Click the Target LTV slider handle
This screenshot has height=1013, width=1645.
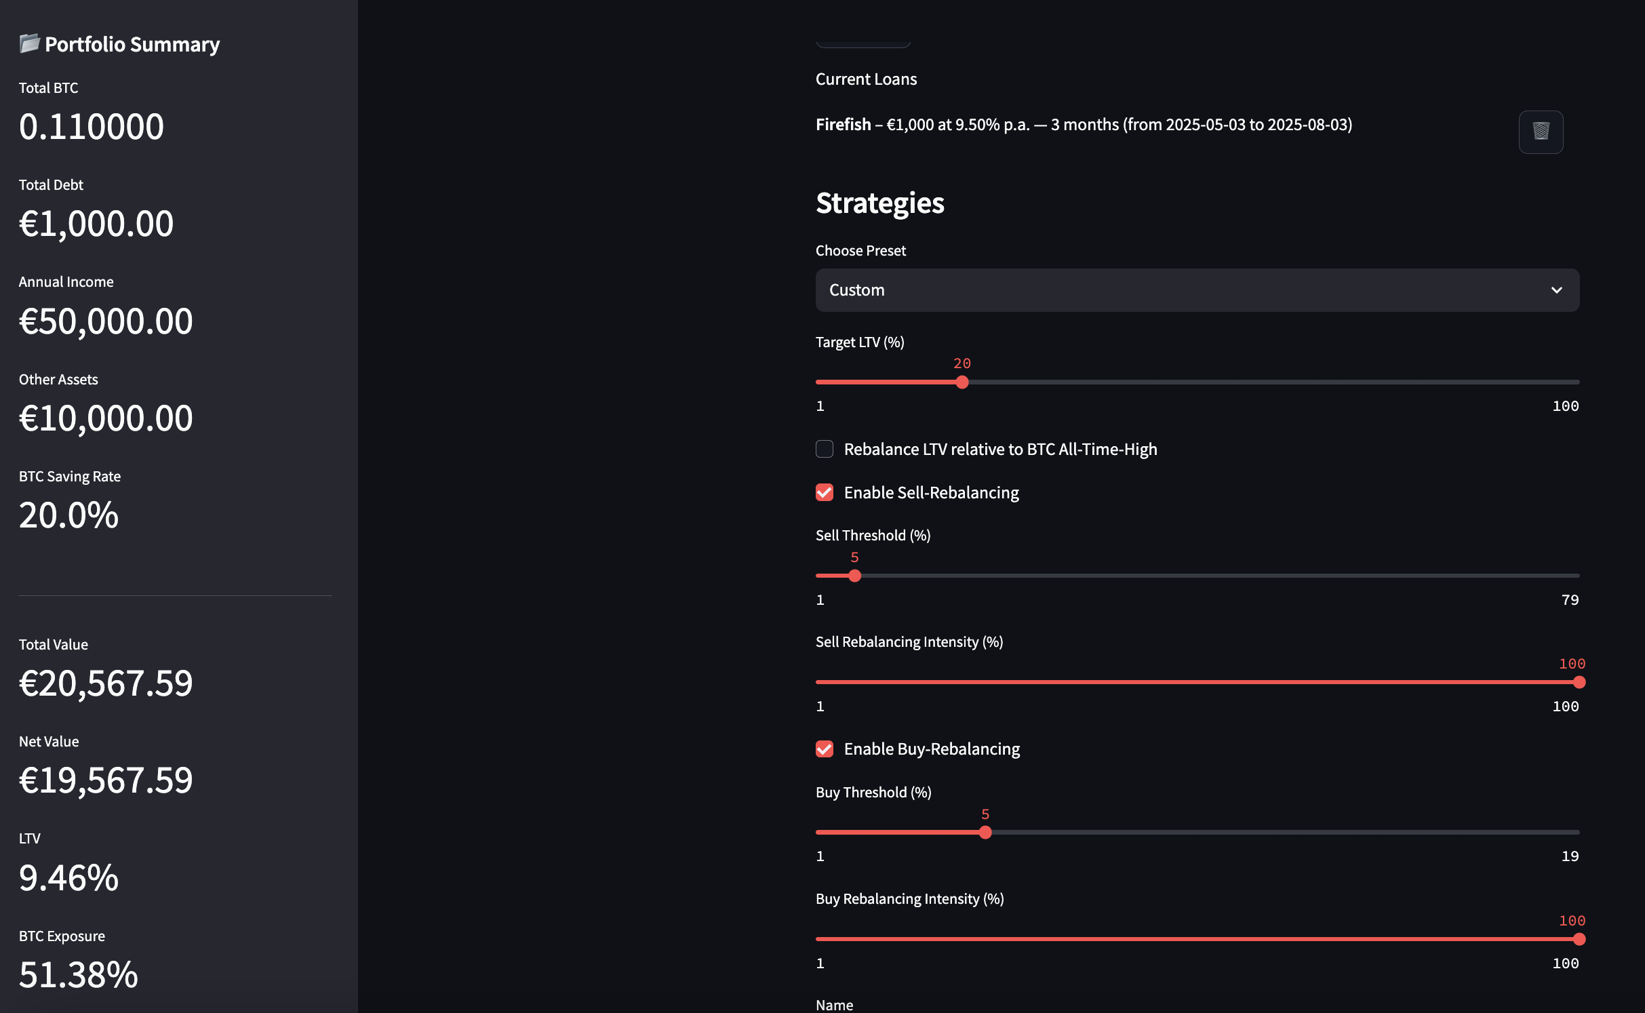pos(962,382)
